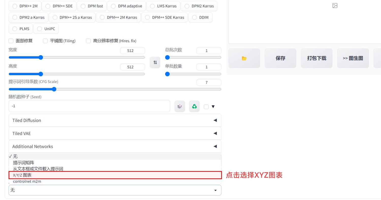Send result to img2img via >> 图生图
The height and width of the screenshot is (200, 381).
353,58
